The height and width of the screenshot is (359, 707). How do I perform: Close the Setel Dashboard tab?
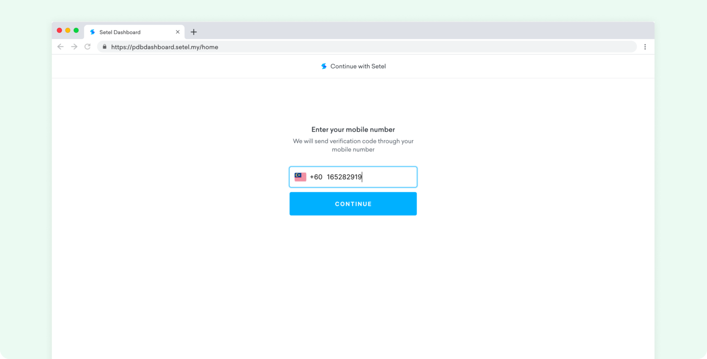point(178,32)
